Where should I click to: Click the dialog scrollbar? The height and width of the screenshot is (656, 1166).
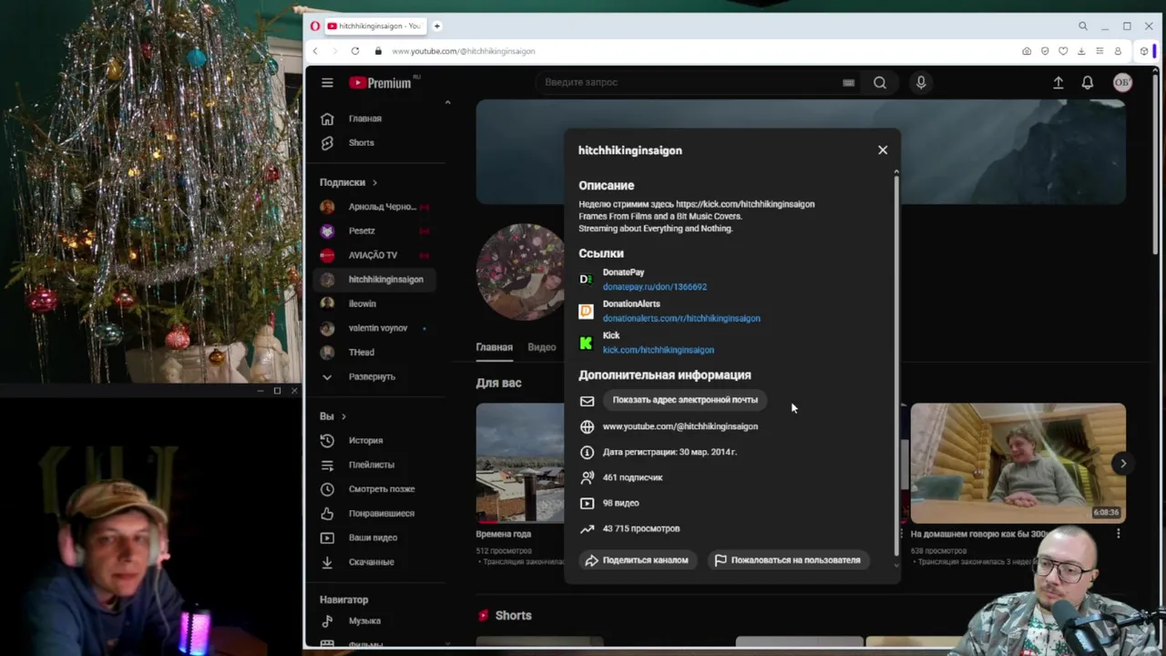pos(896,364)
